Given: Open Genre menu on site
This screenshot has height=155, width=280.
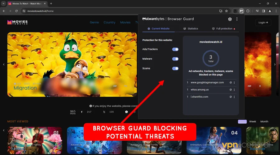Looking at the screenshot, I should click(94, 22).
